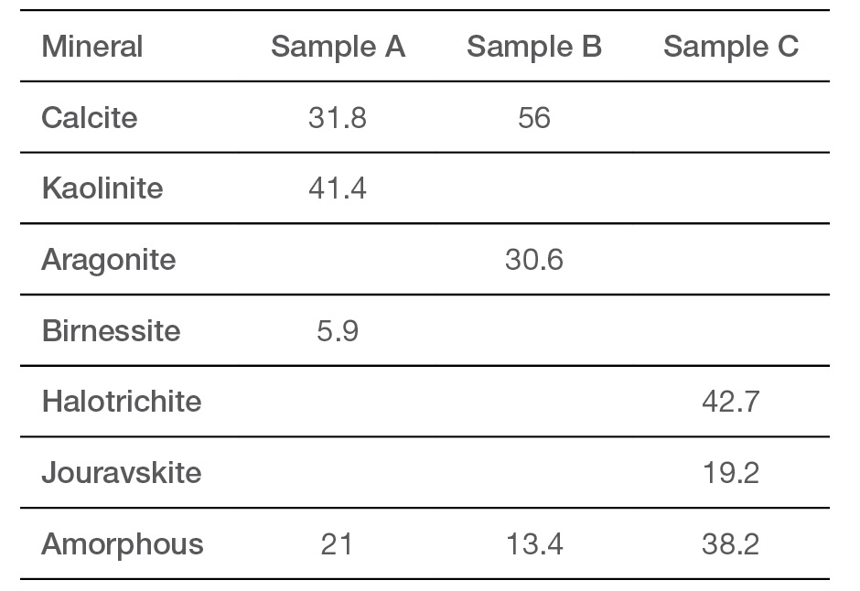The width and height of the screenshot is (860, 591).
Task: Select the Aragonite value 30.6
Action: (534, 259)
